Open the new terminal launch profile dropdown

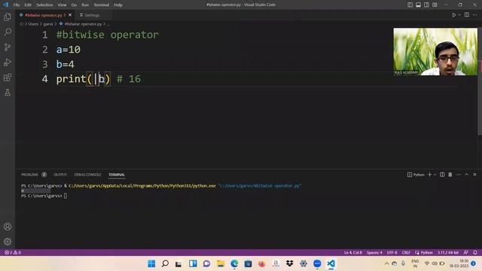pyautogui.click(x=435, y=175)
